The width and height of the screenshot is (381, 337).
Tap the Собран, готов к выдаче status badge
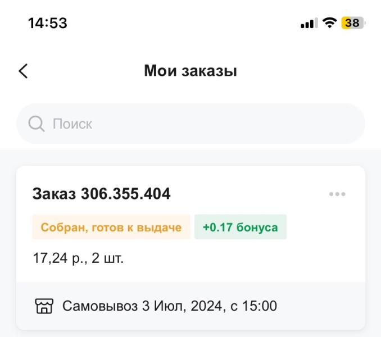[x=111, y=227]
